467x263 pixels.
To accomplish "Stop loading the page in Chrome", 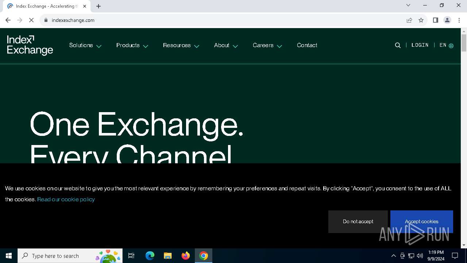I will (31, 20).
